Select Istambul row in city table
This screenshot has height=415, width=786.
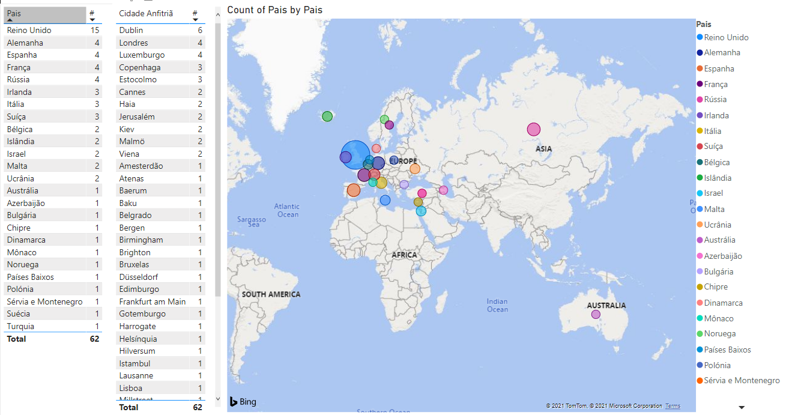tap(161, 363)
